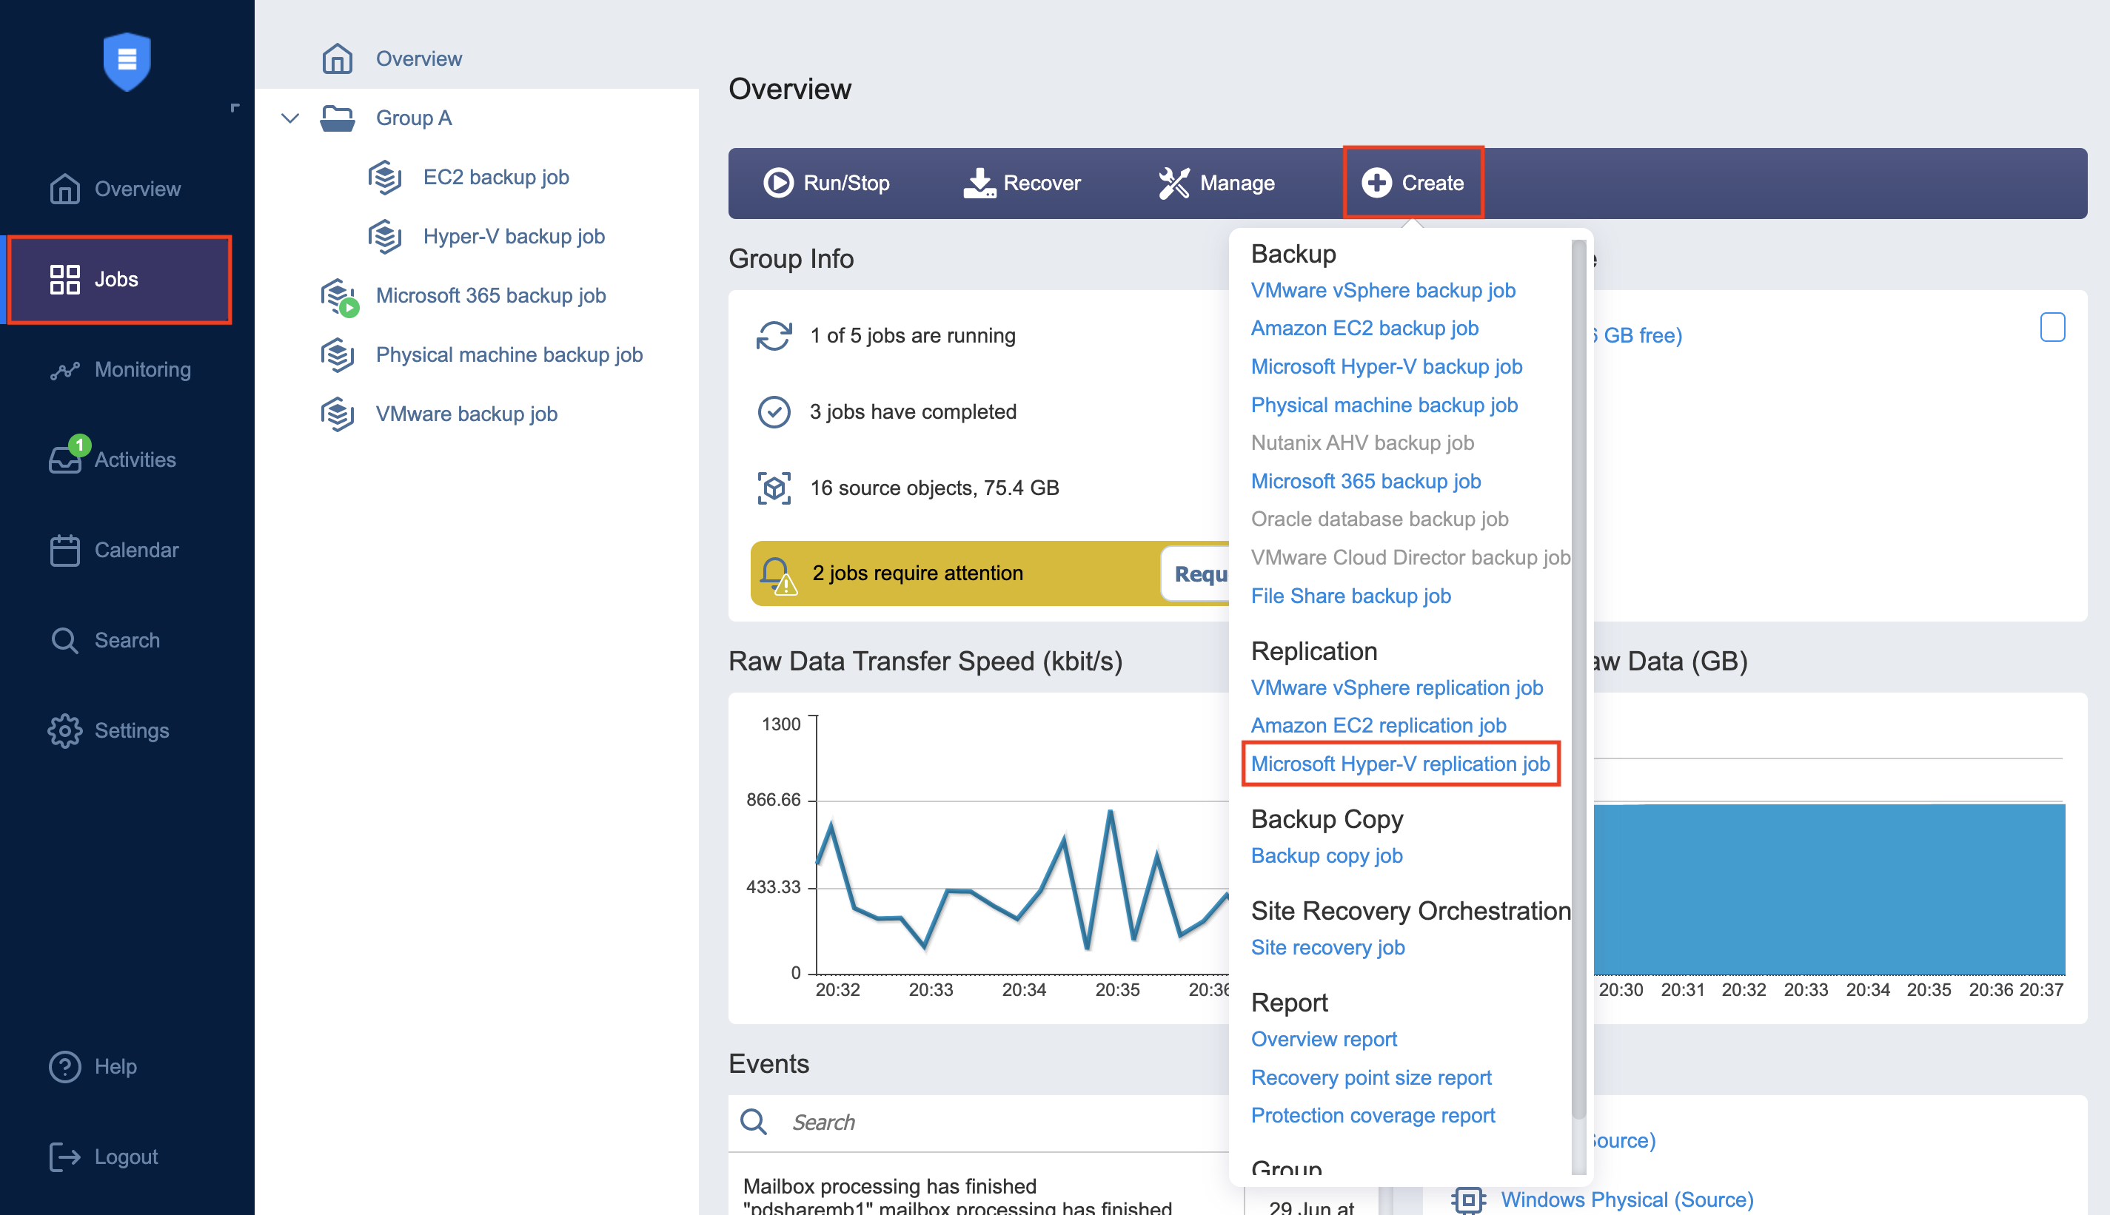Click the GB free storage link
This screenshot has width=2110, height=1215.
(1638, 335)
